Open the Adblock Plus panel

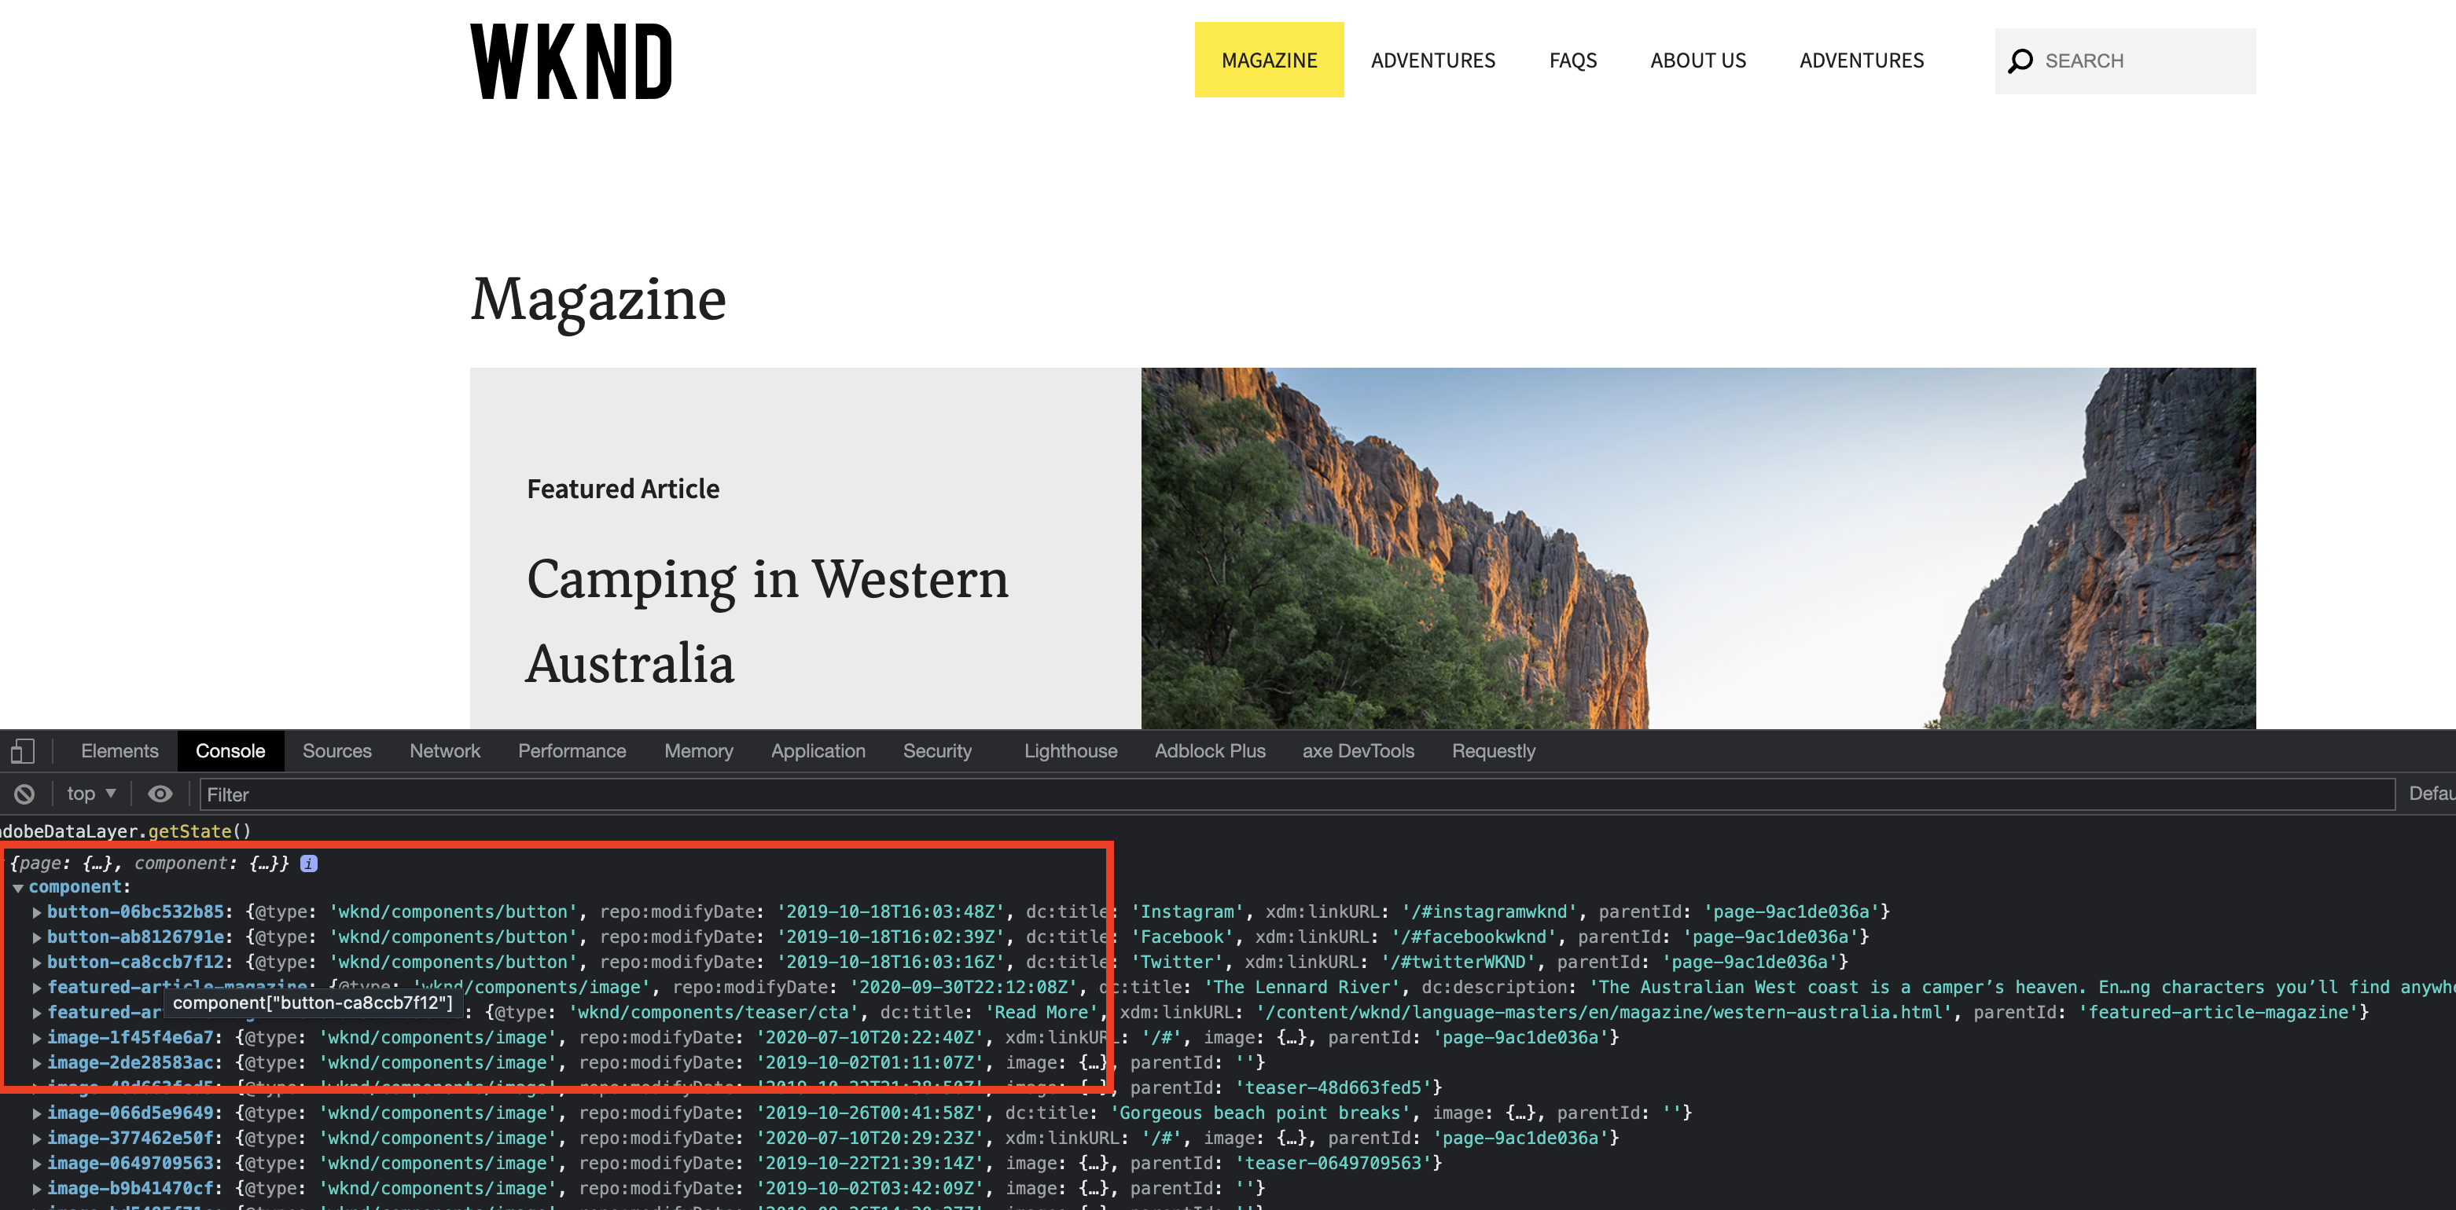tap(1210, 751)
